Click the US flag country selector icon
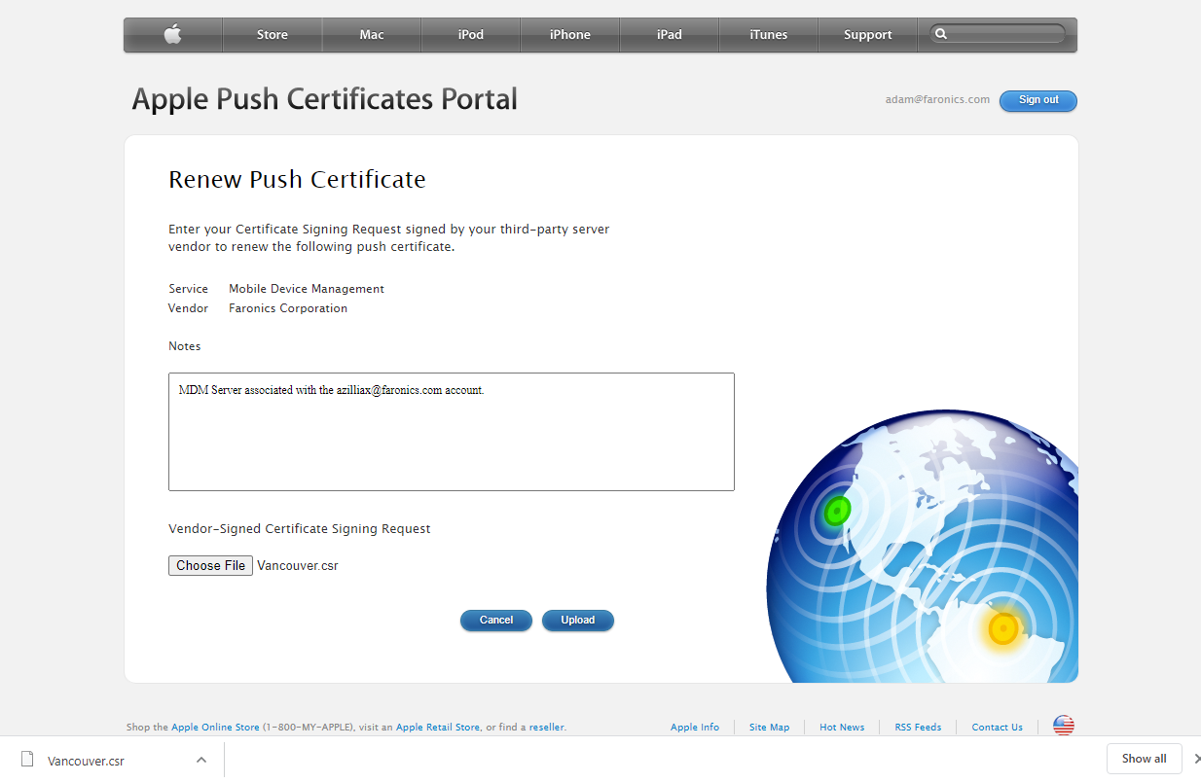Viewport: 1201px width, 783px height. pyautogui.click(x=1064, y=726)
